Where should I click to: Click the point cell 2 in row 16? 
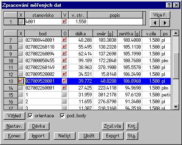(43, 102)
